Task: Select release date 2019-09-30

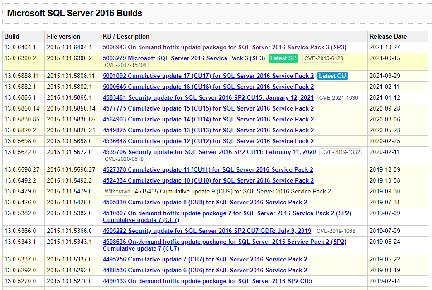Action: pyautogui.click(x=384, y=192)
